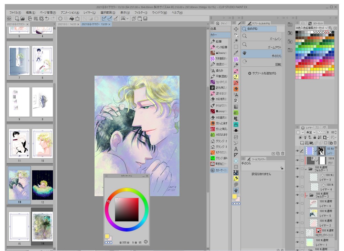
Task: Select the グランジ 2 brush
Action: click(219, 141)
